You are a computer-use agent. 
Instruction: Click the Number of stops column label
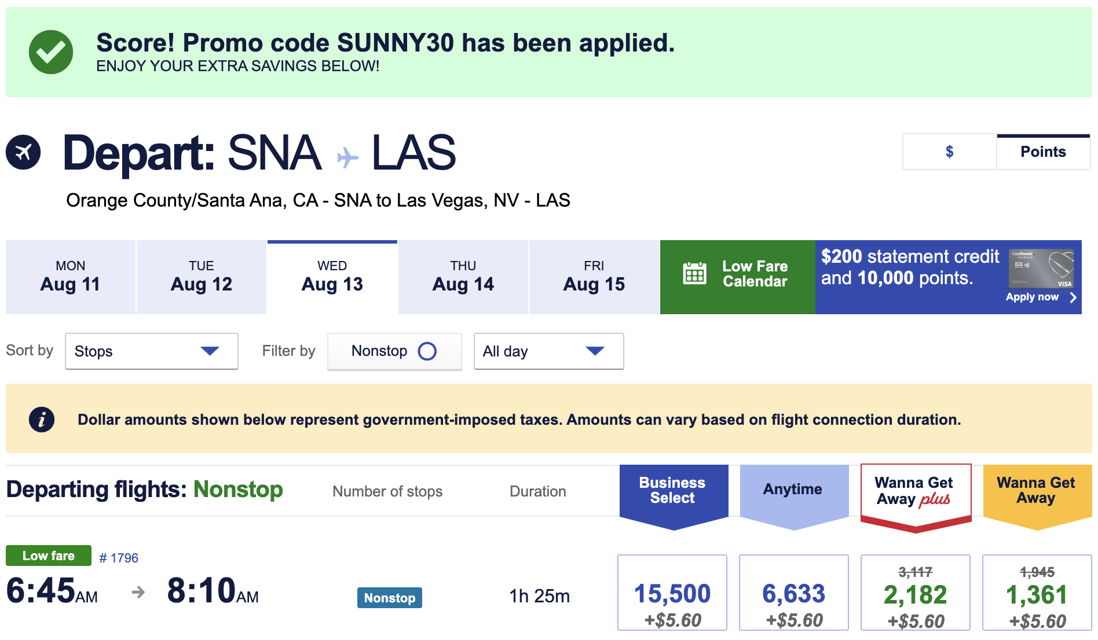click(387, 491)
